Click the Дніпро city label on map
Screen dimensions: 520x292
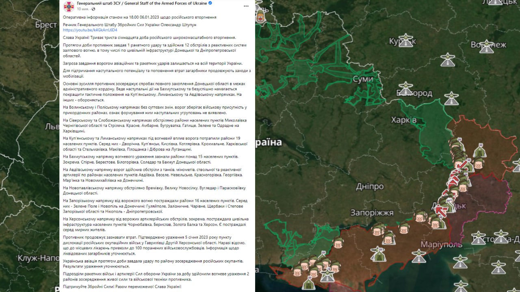point(369,187)
